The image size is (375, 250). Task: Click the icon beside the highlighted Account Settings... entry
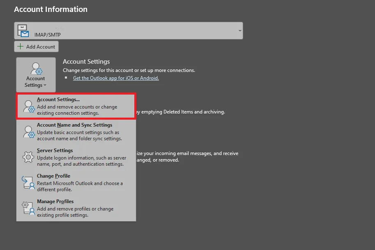coord(28,106)
